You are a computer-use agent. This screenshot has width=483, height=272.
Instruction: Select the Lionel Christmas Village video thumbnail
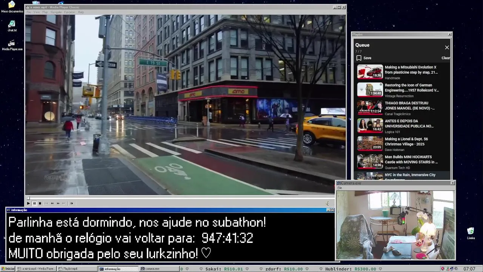(x=370, y=144)
